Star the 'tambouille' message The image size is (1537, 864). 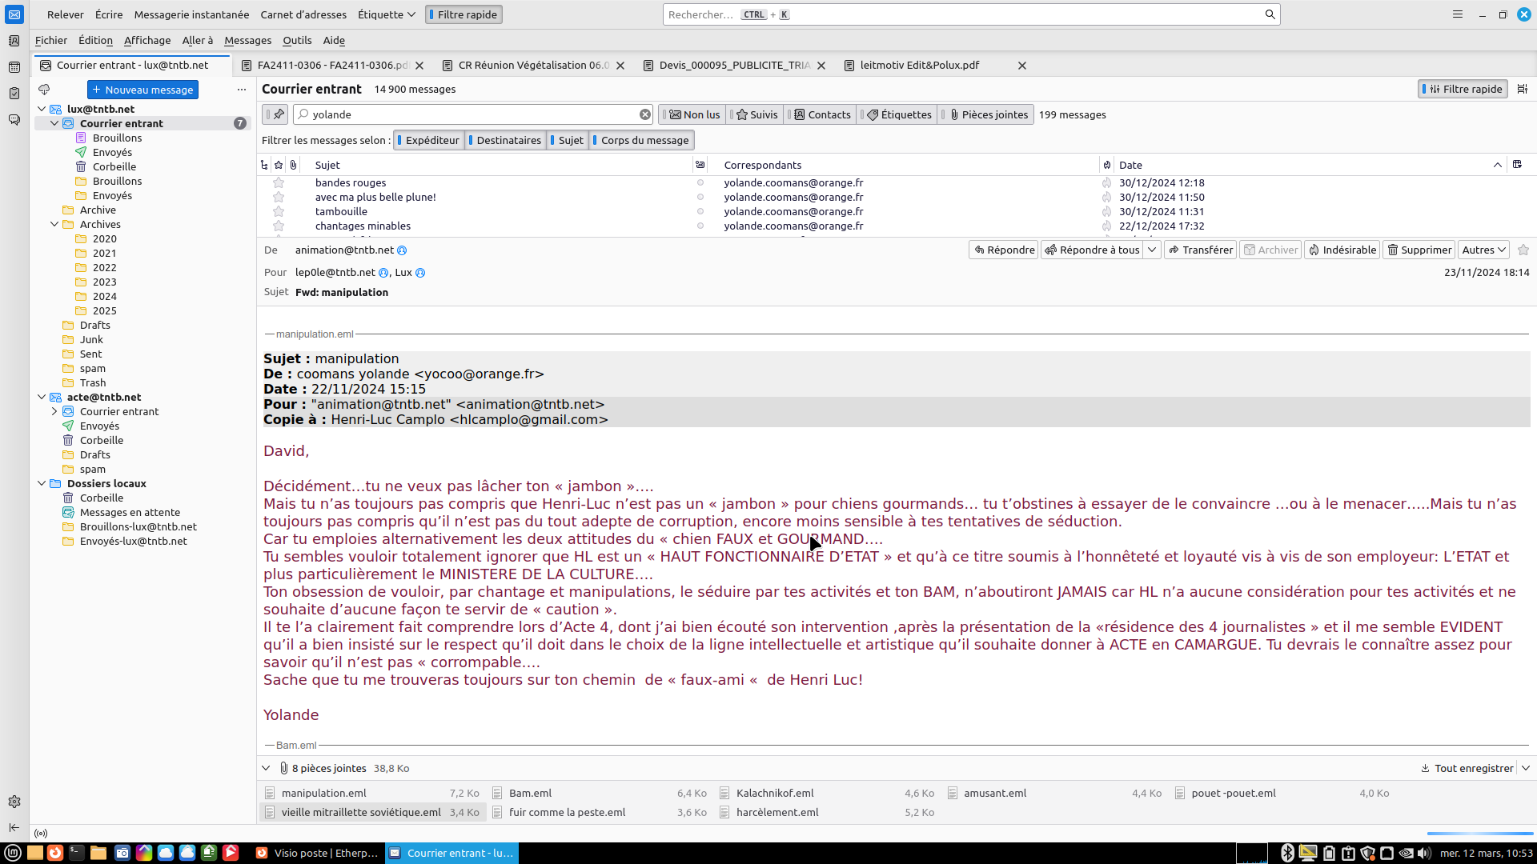pyautogui.click(x=279, y=212)
